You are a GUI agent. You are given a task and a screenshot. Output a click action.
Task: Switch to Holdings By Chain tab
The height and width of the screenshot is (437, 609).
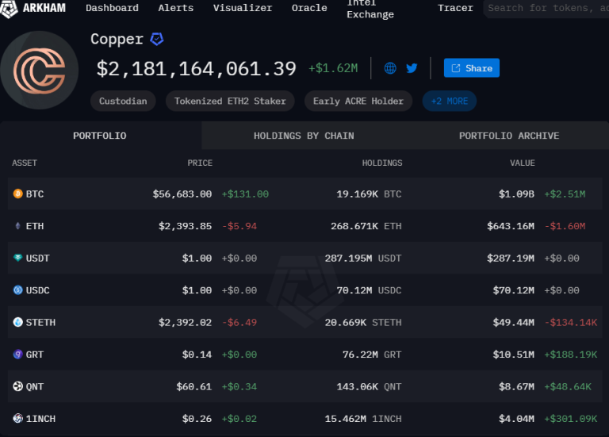pyautogui.click(x=304, y=136)
